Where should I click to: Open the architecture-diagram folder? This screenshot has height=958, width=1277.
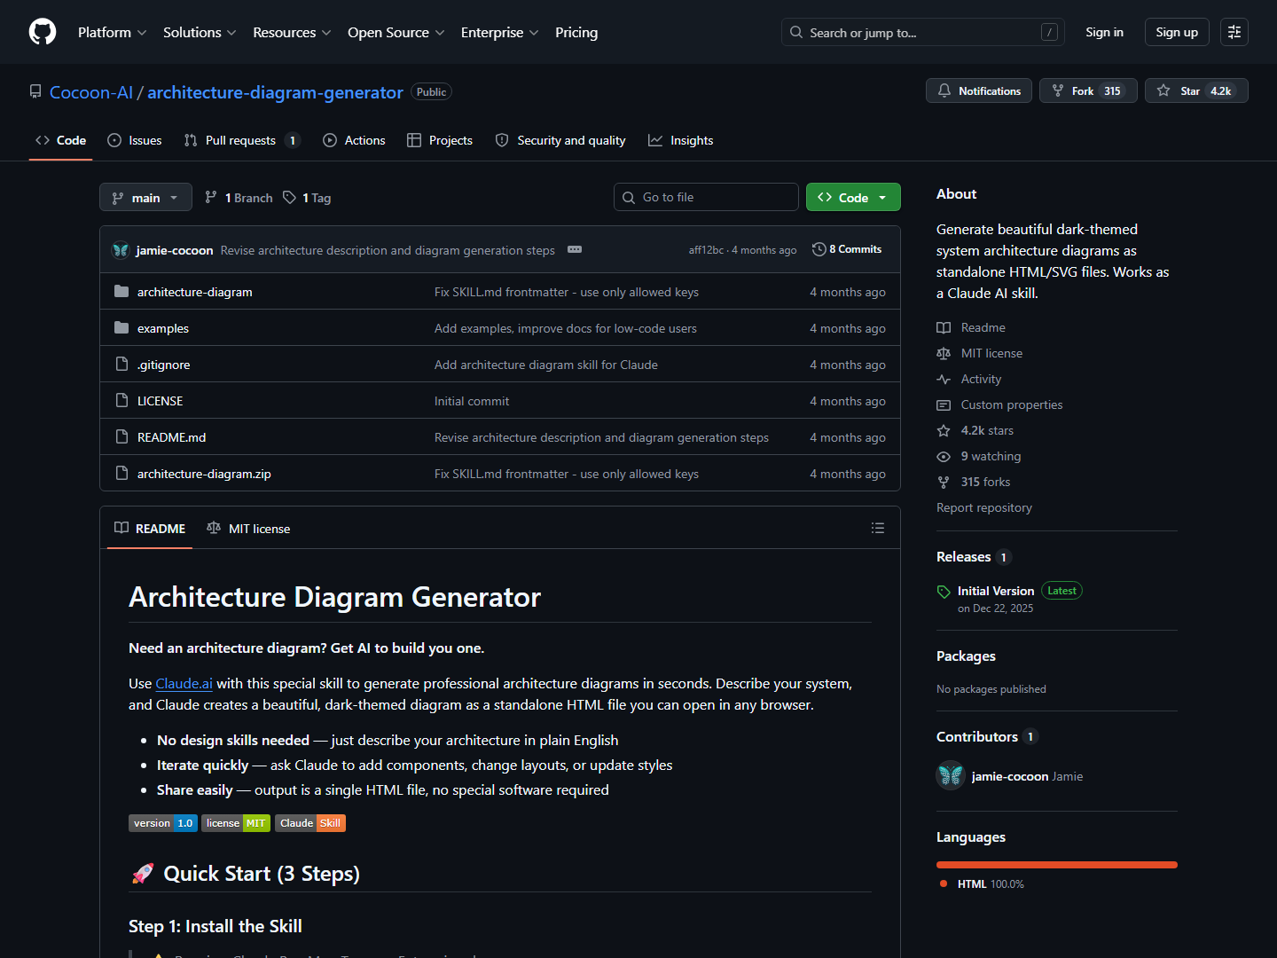tap(195, 292)
